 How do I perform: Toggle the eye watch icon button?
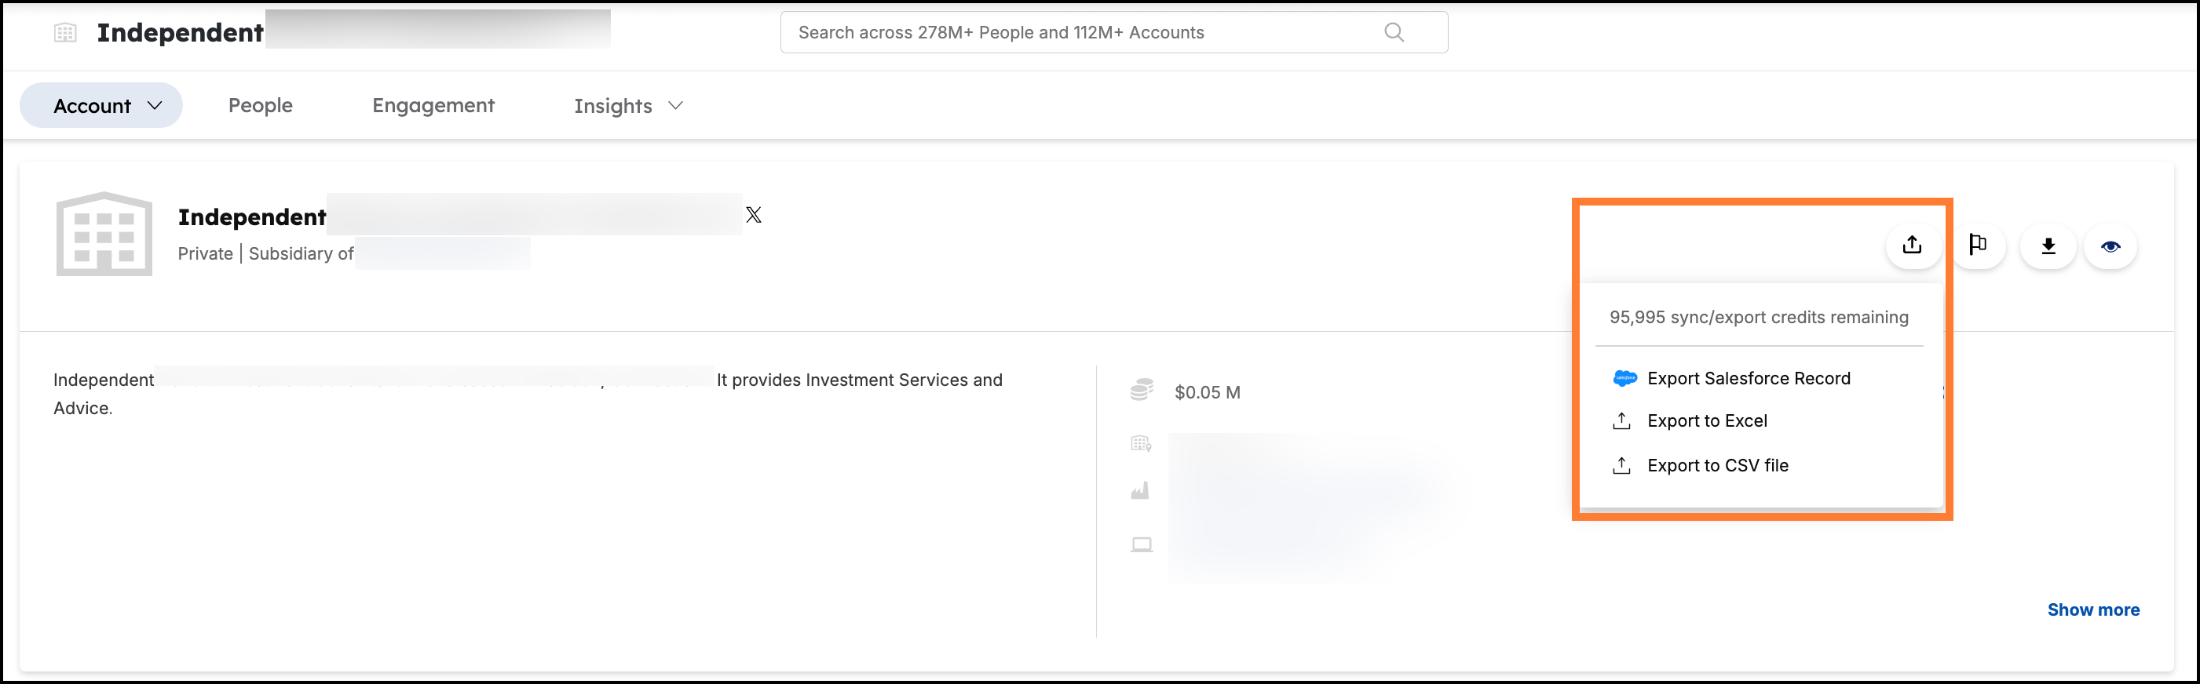point(2110,246)
